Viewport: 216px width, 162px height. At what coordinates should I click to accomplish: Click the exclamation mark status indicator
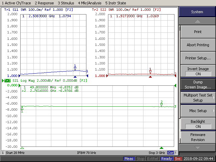[175, 153]
